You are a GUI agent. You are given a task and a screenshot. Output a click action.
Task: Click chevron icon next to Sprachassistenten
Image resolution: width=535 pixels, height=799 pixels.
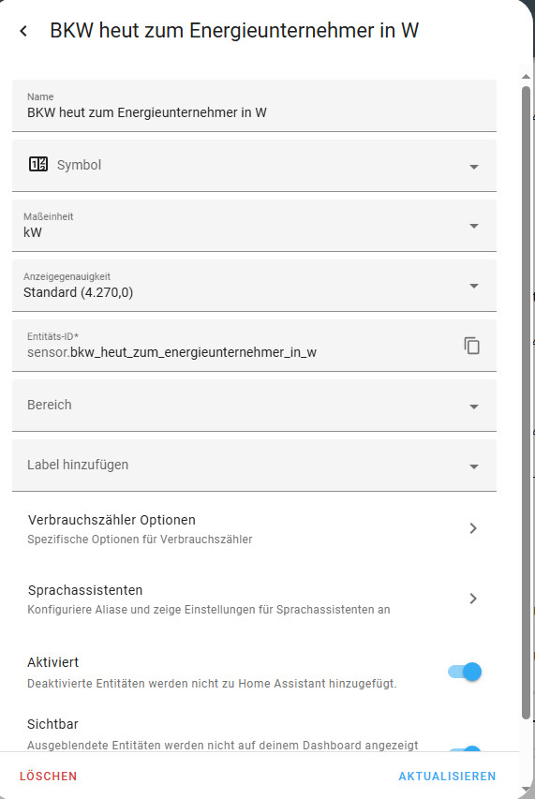click(x=473, y=599)
